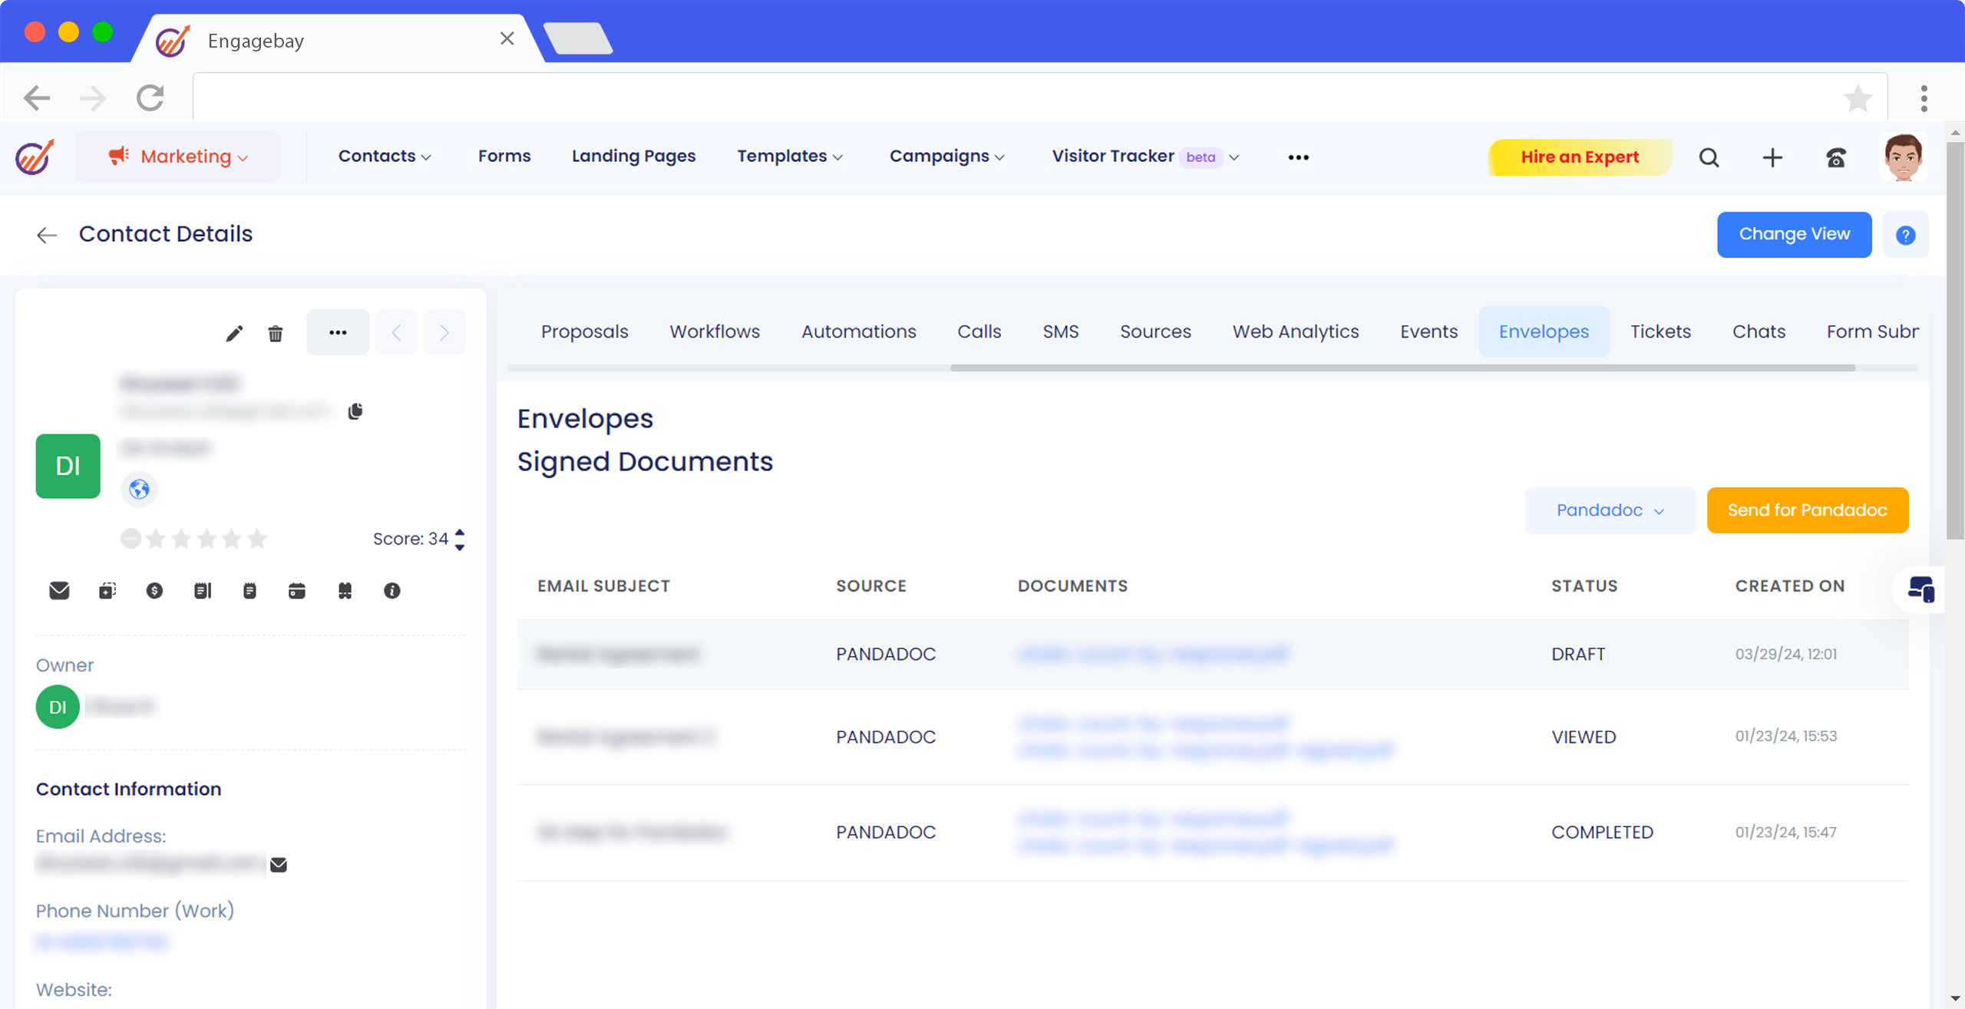Copy email with clipboard icon

click(355, 411)
